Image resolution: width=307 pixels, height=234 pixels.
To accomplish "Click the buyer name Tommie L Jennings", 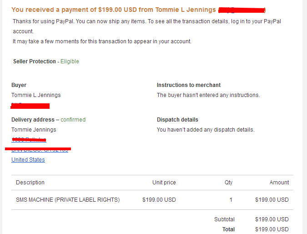I will coord(36,95).
